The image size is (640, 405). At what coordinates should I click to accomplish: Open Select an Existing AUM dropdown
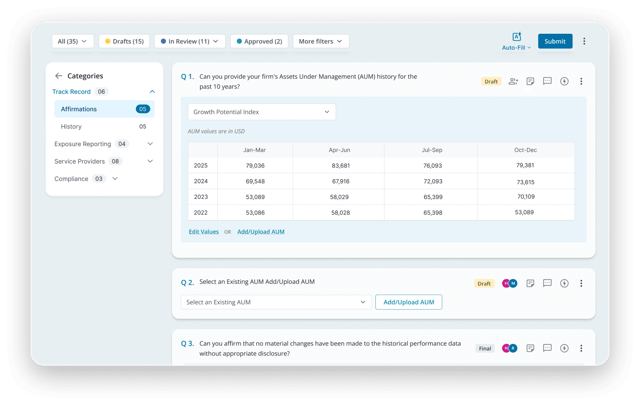[276, 302]
